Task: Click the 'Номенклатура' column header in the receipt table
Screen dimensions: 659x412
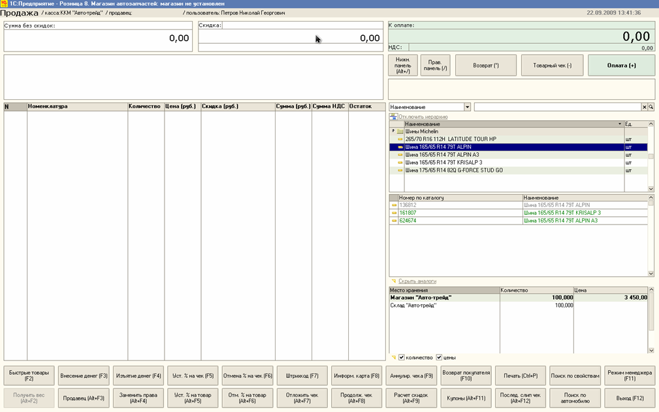Action: 77,106
